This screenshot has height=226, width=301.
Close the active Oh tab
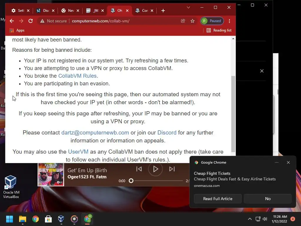point(127,11)
